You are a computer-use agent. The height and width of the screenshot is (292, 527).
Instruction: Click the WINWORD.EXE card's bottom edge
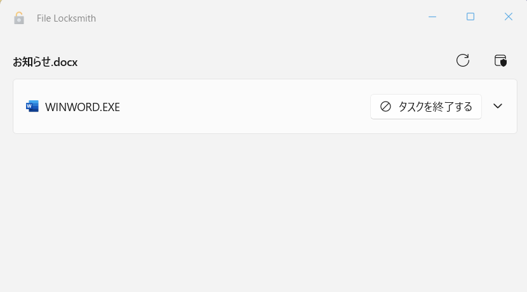[263, 133]
